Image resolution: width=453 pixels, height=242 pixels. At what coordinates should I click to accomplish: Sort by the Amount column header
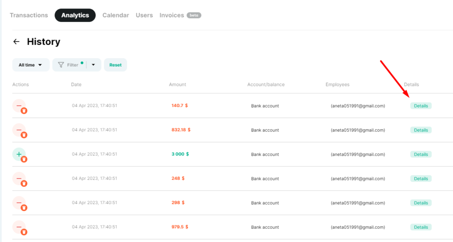(177, 85)
